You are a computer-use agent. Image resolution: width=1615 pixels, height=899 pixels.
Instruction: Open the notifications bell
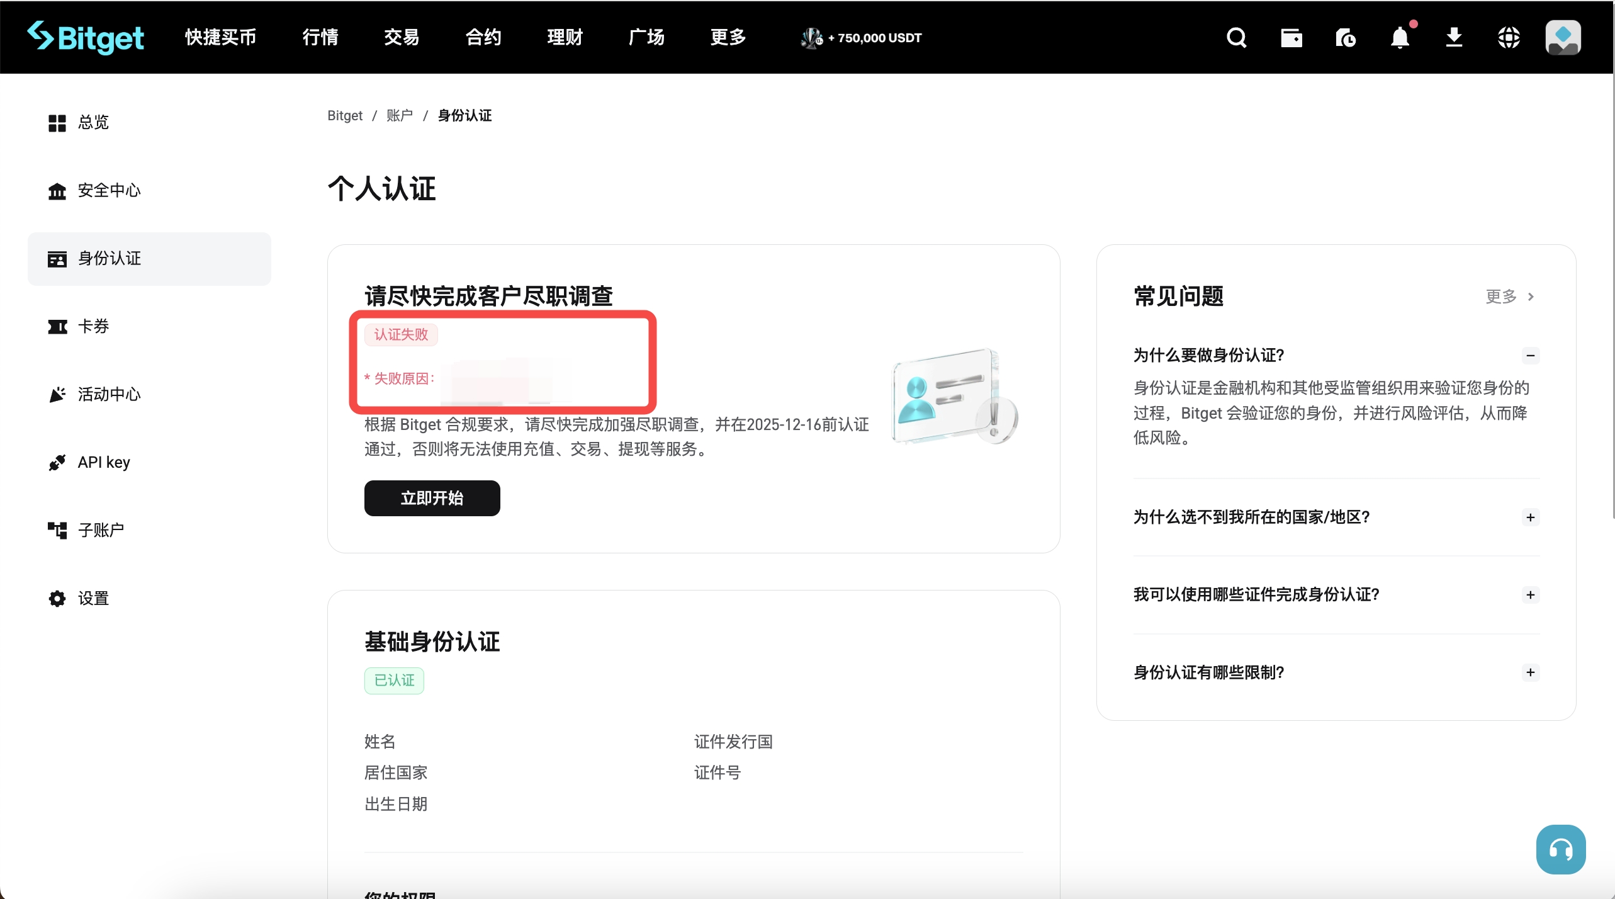(1400, 38)
